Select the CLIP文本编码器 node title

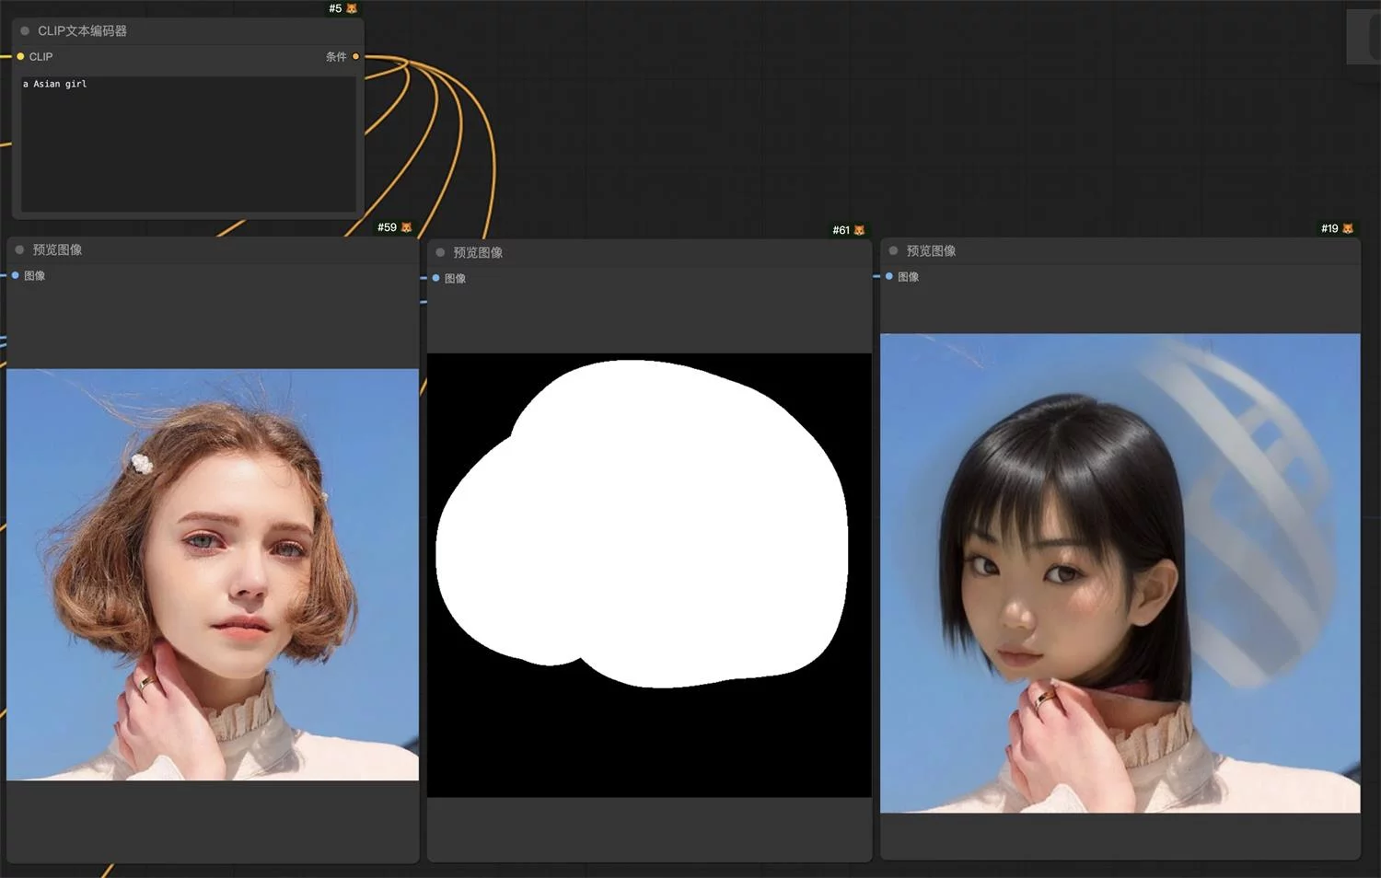coord(82,30)
